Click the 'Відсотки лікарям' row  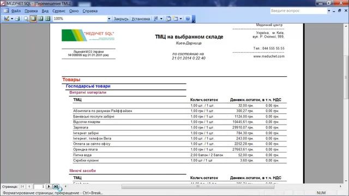(x=179, y=122)
